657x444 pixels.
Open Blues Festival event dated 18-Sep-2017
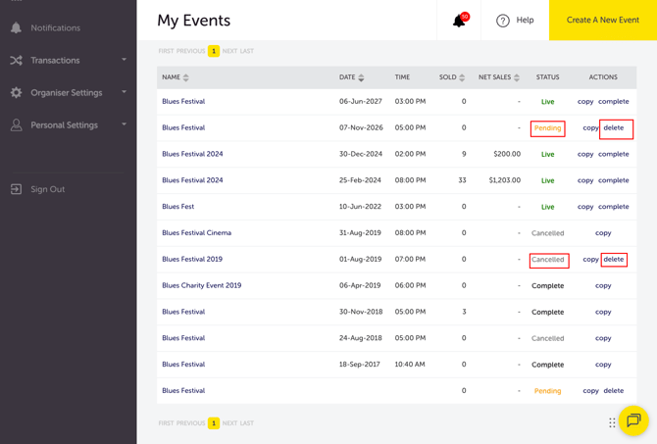(x=183, y=365)
